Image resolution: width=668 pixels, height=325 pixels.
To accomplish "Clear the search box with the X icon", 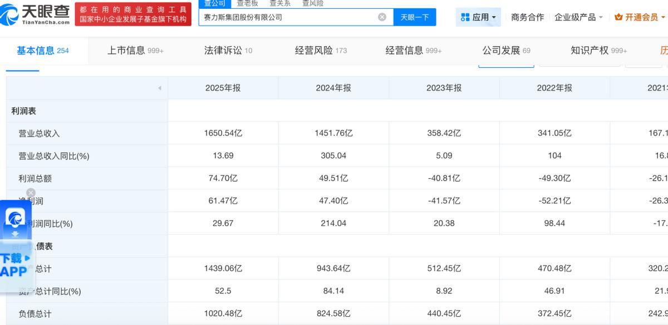I will pos(382,17).
